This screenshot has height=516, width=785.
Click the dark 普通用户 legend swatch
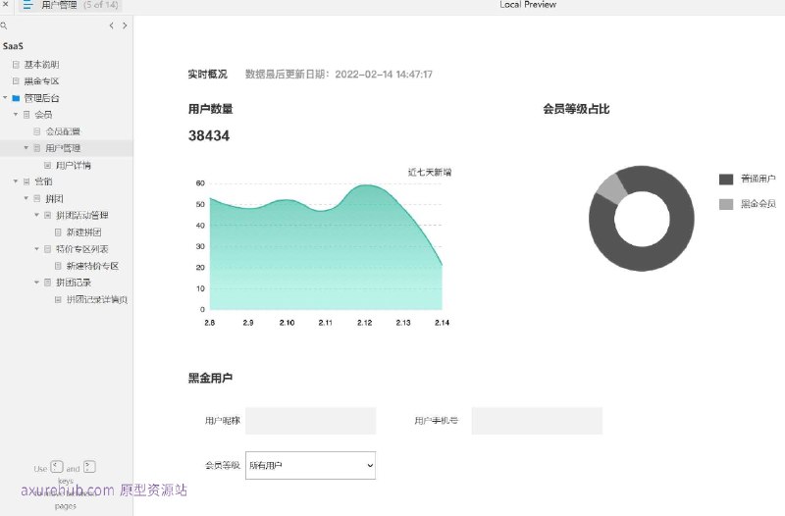point(726,180)
